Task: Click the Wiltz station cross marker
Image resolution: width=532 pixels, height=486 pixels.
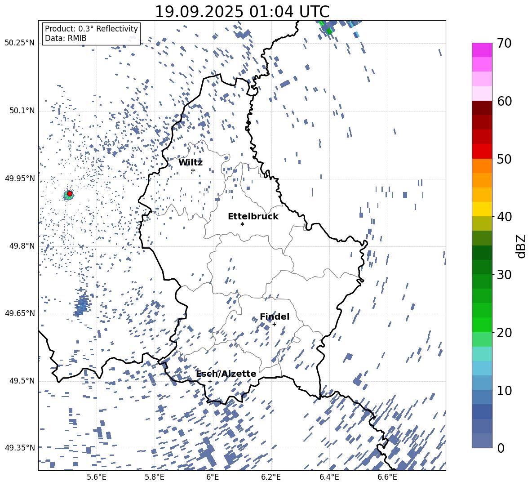Action: click(193, 170)
